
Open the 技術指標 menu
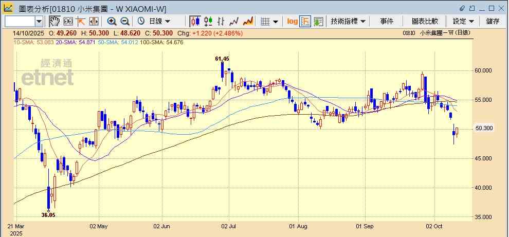(348, 21)
